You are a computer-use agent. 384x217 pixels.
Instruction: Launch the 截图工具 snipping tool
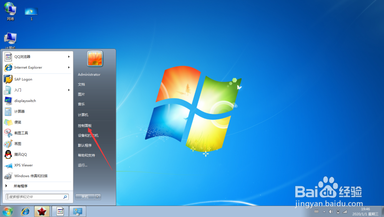click(x=38, y=133)
